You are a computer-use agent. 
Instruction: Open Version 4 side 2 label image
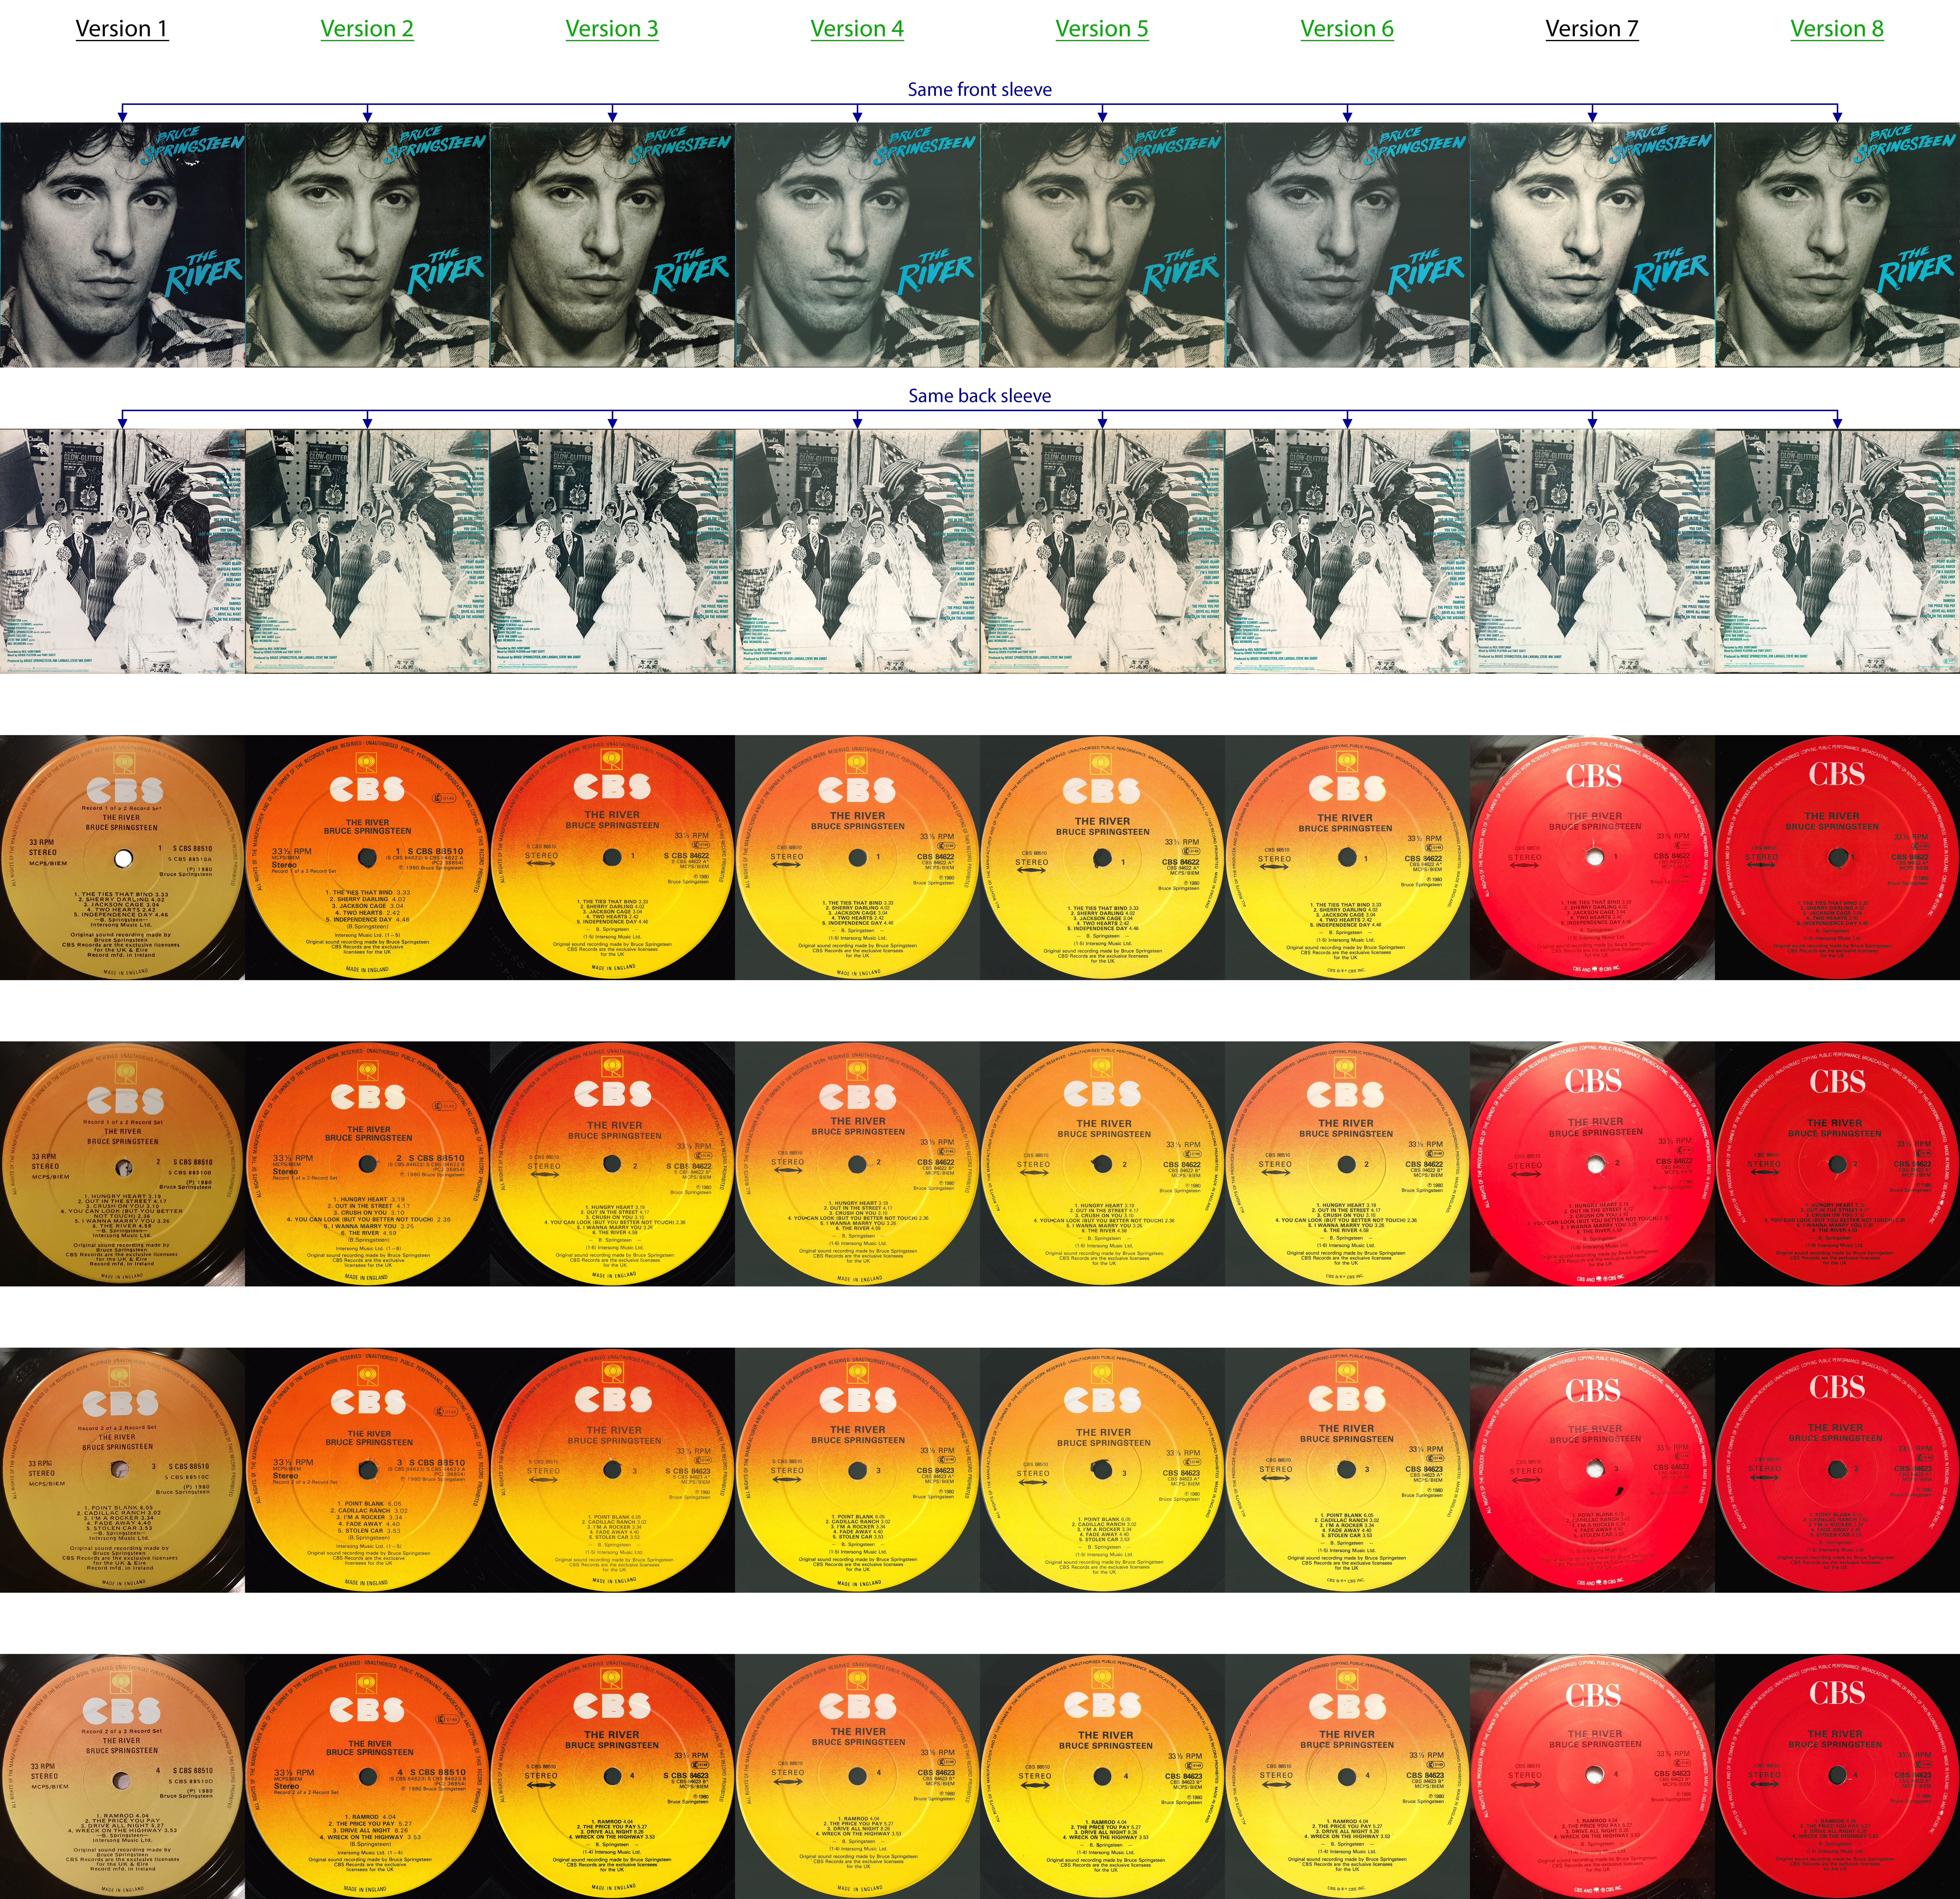point(857,1164)
